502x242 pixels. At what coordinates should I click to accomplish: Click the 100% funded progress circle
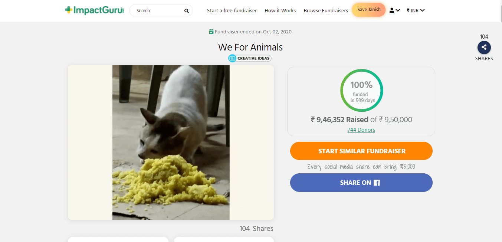(x=361, y=91)
